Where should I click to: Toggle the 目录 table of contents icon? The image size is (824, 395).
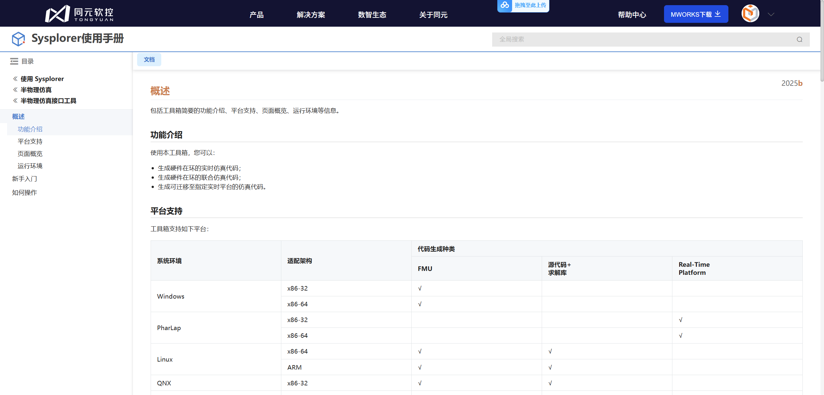14,61
